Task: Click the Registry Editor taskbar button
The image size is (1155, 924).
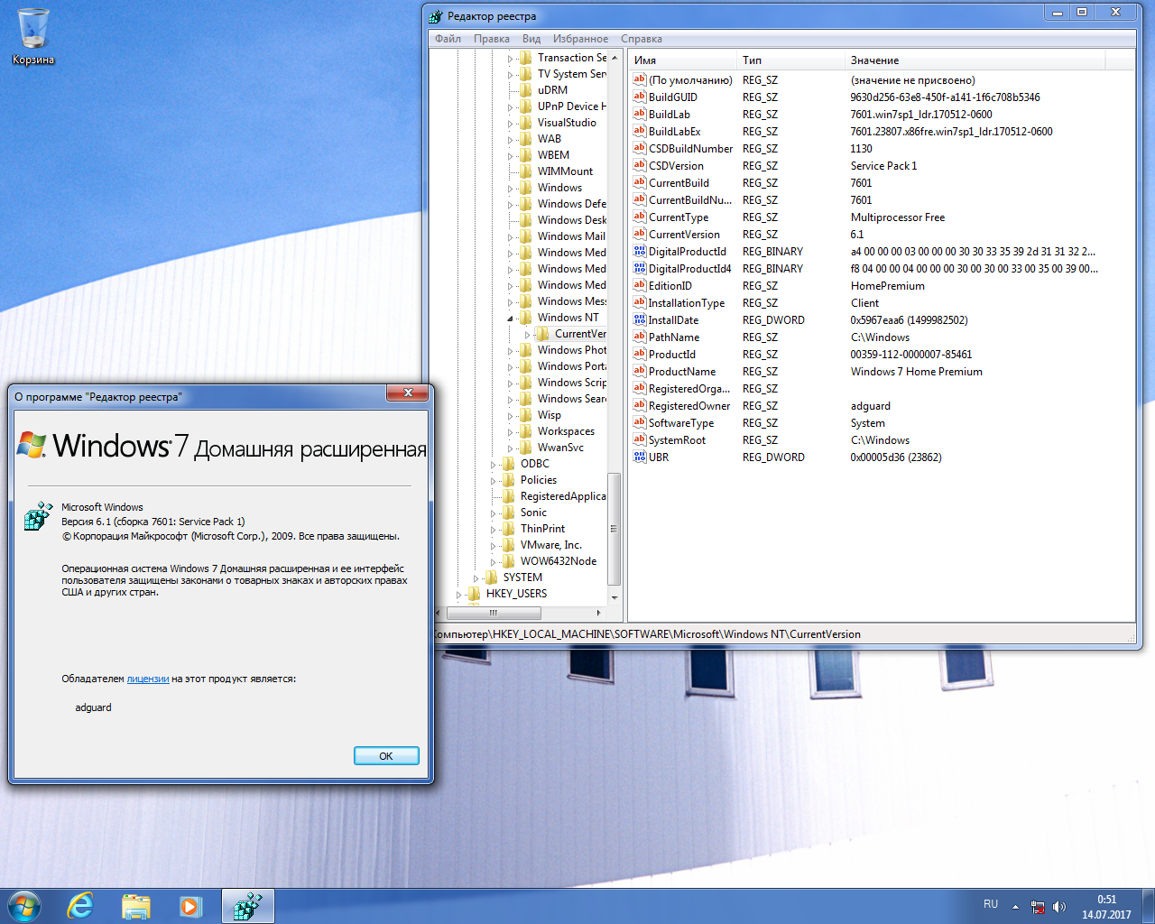Action: (247, 906)
